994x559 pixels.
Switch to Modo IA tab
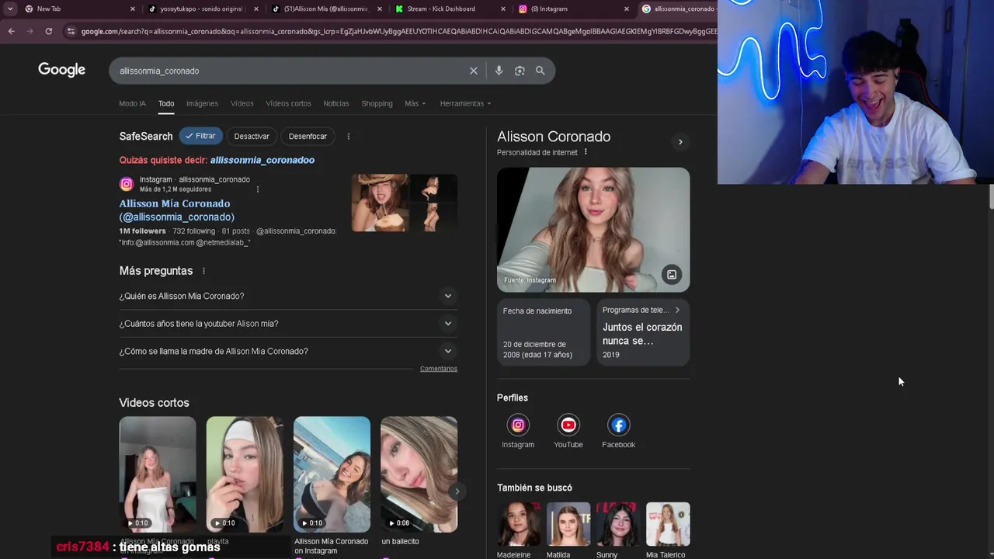132,103
